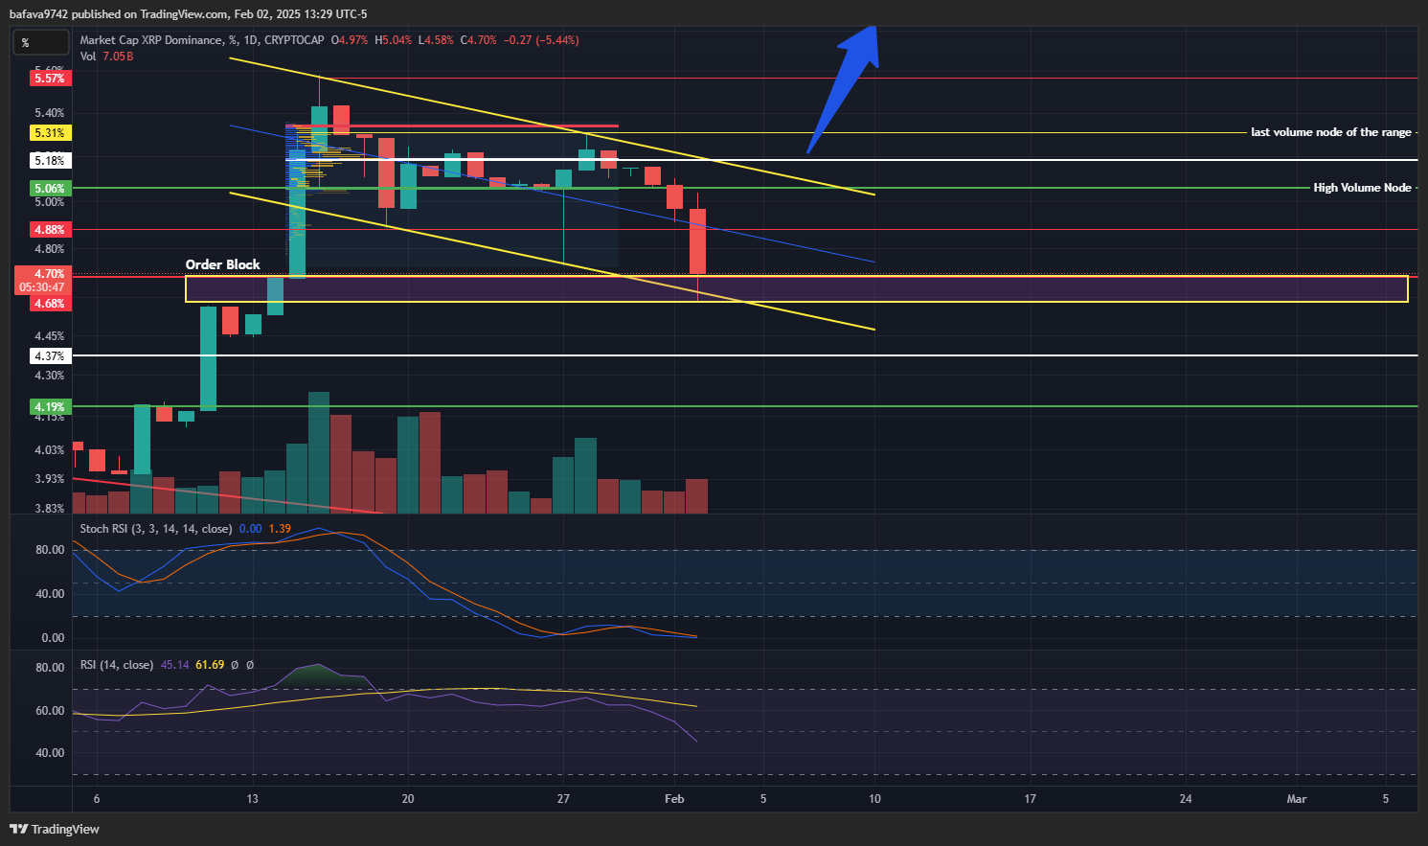
Task: Click the 17 date on time axis
Action: (x=1031, y=799)
